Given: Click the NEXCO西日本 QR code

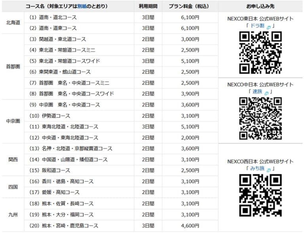Looking at the screenshot, I should (260, 195).
